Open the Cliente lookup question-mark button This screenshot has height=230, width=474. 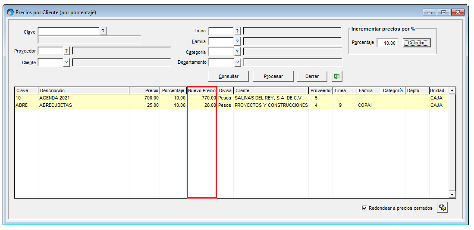pyautogui.click(x=66, y=62)
